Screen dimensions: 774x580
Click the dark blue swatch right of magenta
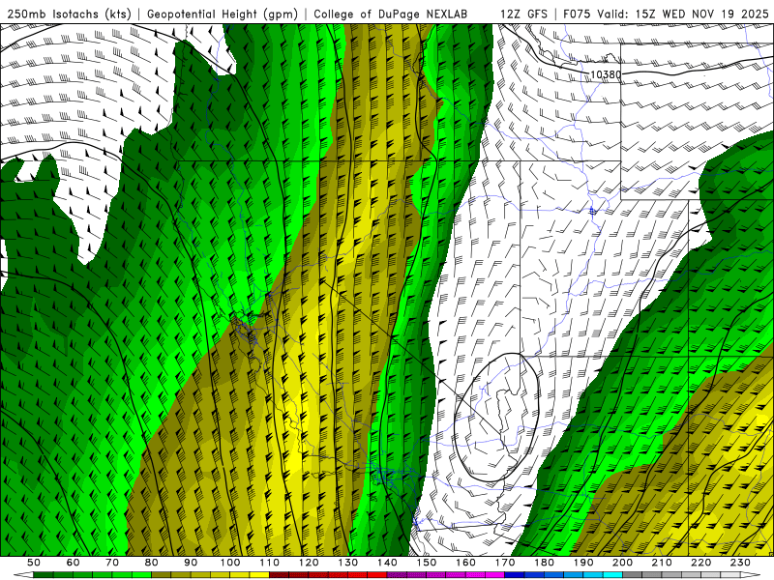pos(515,575)
